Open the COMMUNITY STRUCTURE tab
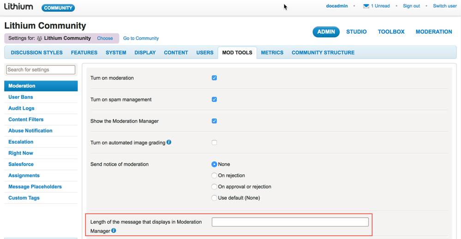The image size is (461, 239). (x=323, y=53)
